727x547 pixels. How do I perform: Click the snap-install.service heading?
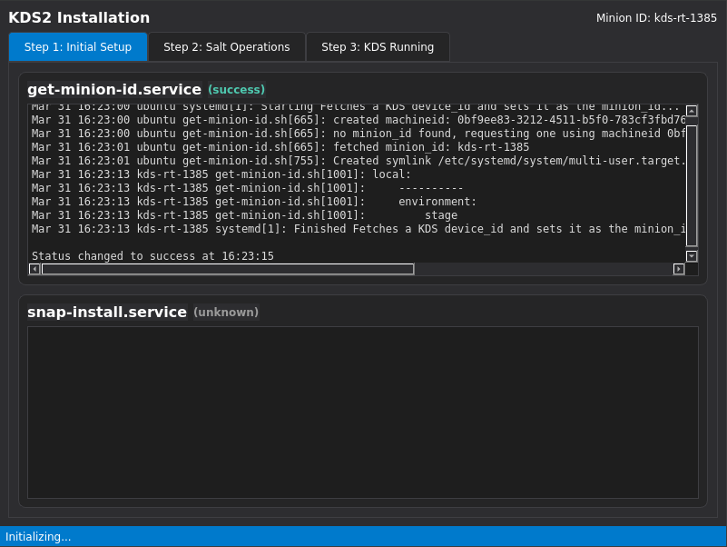coord(107,312)
